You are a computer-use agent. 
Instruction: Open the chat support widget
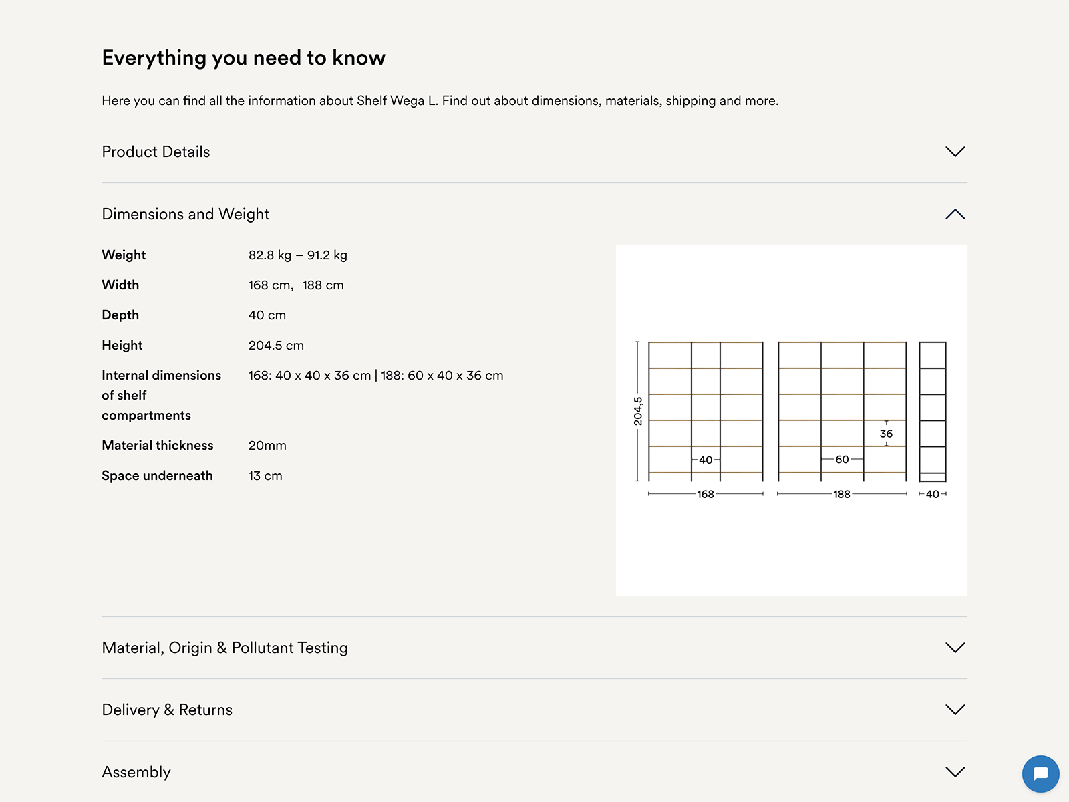click(1040, 774)
